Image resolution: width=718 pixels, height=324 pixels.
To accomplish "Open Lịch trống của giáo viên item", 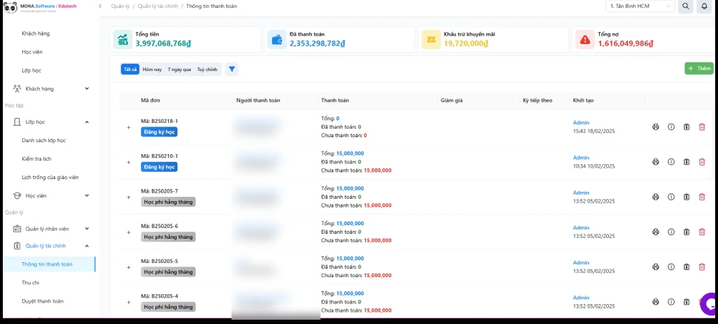I will click(x=51, y=178).
